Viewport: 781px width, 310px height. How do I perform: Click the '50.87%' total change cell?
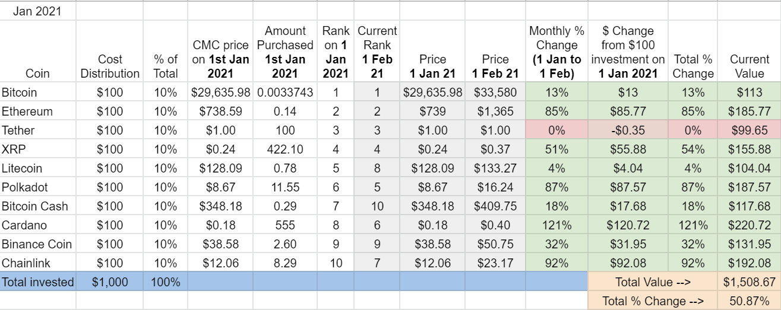click(749, 301)
